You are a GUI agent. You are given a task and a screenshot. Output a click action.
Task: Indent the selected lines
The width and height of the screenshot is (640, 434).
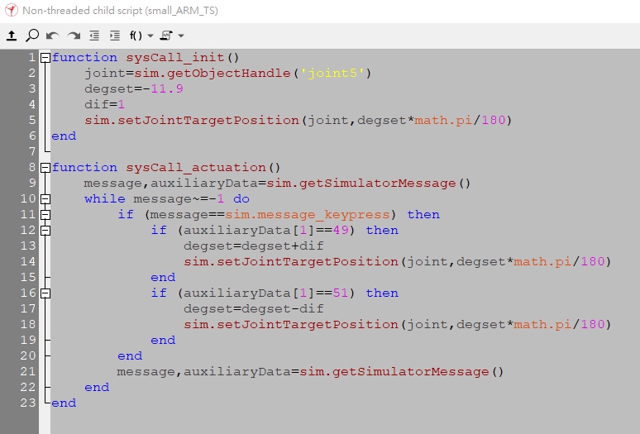(x=115, y=36)
